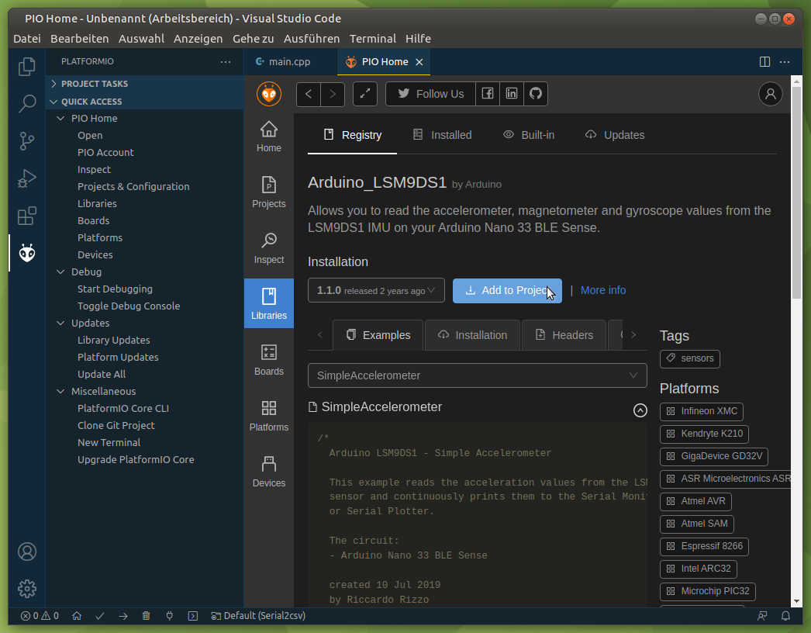811x633 pixels.
Task: Collapse the Miscellaneous tree group
Action: pos(60,392)
